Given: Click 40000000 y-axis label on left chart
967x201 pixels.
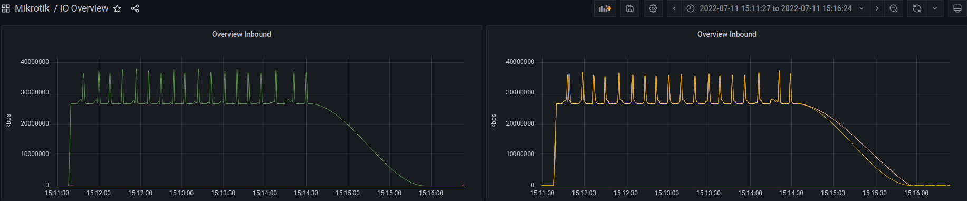Looking at the screenshot, I should point(35,62).
